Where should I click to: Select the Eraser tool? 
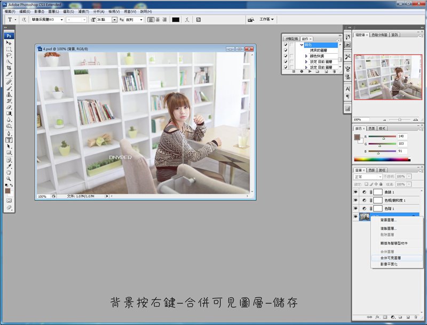(9, 107)
